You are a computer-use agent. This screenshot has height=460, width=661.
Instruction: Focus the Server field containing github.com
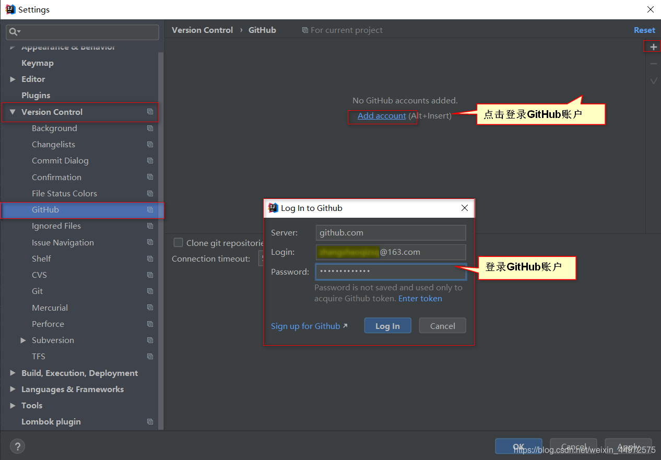pos(391,232)
